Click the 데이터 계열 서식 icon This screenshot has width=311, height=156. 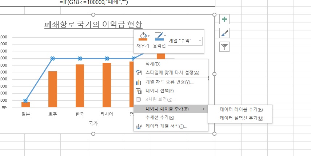click(x=138, y=126)
